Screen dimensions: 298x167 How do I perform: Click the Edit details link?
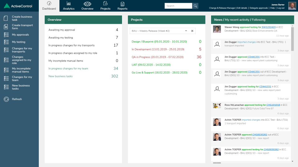(242, 8)
